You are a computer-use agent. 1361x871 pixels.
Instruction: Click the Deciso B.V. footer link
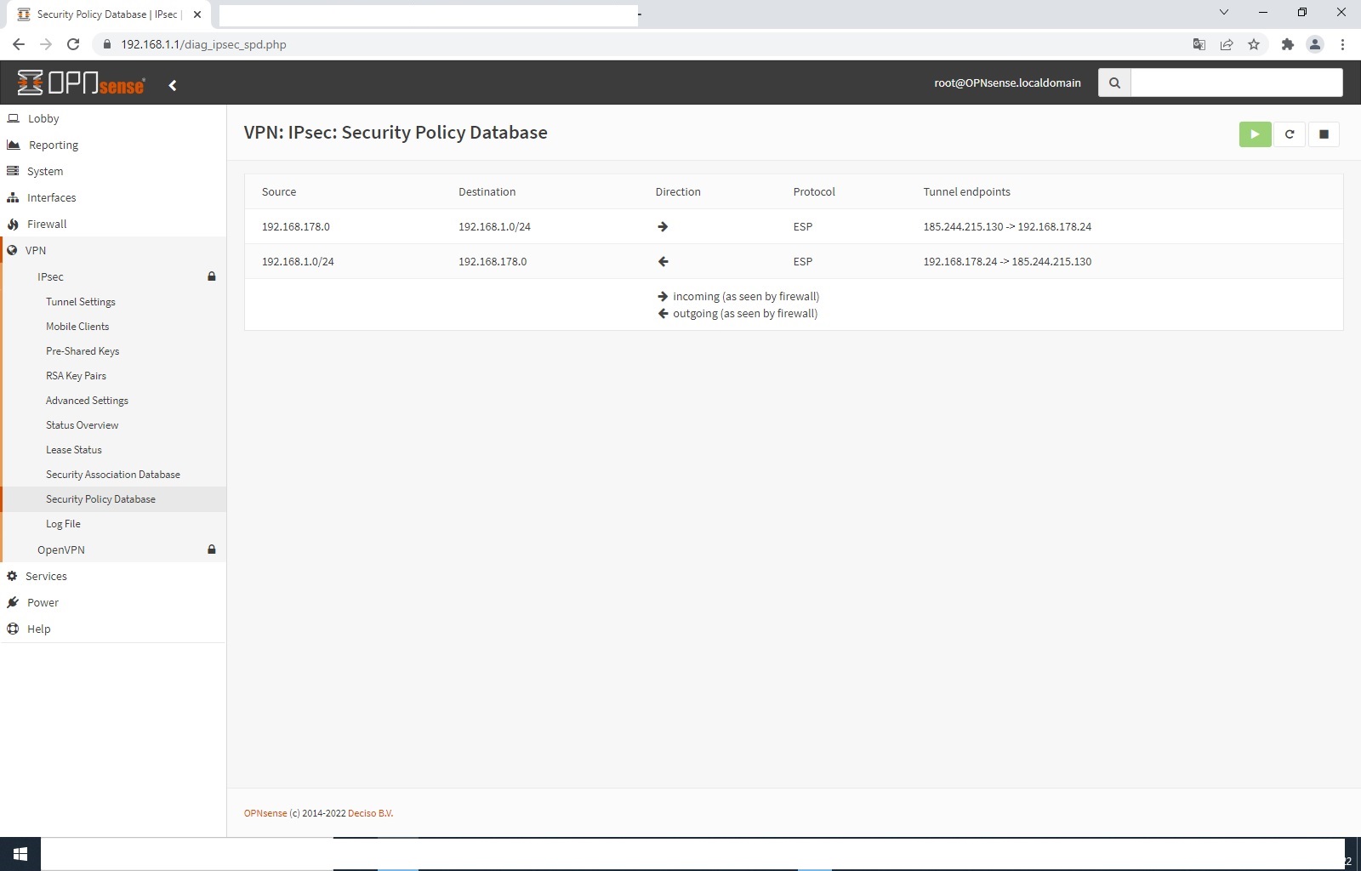click(370, 813)
